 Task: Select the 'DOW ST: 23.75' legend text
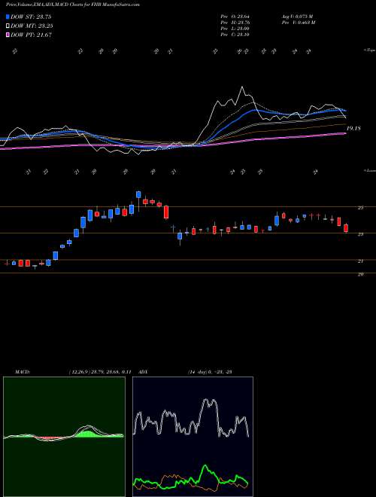(31, 17)
